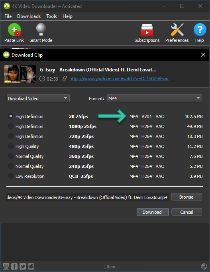
Task: Select the 720p 25fps radio button
Action: [11, 136]
